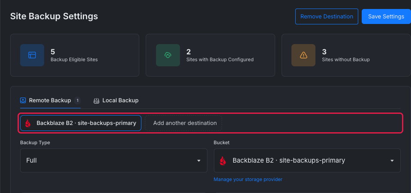Viewport: 411px width, 193px height.
Task: Click the Remote Backup upload icon
Action: coord(23,100)
